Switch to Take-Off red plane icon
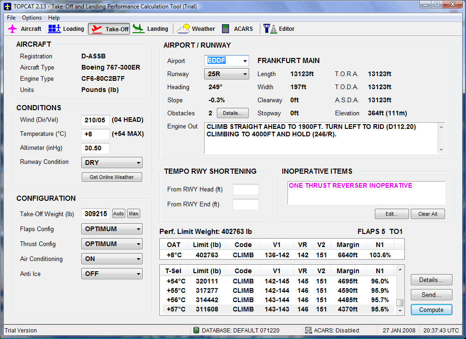 [97, 29]
